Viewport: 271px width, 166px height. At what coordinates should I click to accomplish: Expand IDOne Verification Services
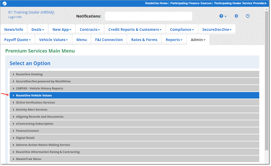(x=134, y=102)
